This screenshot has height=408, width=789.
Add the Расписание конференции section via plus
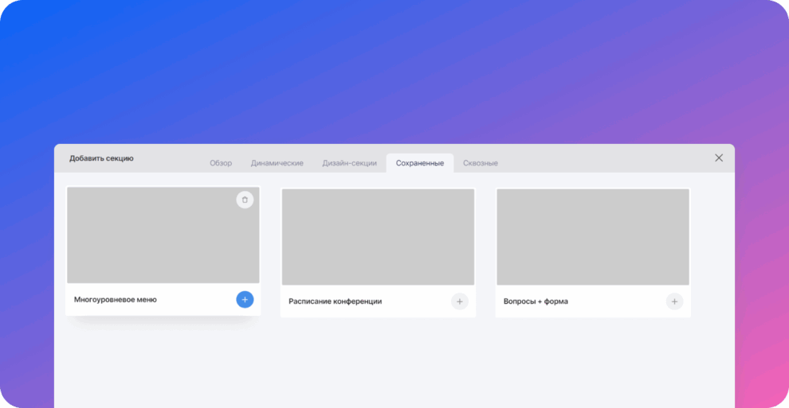[x=459, y=301]
